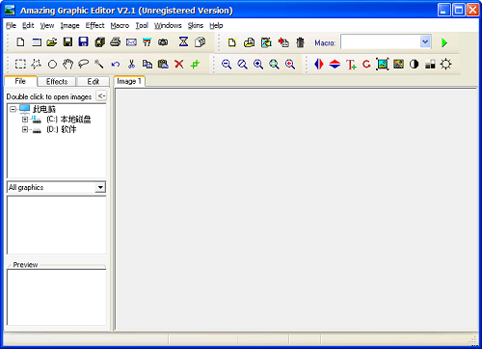Paste from clipboard icon
Viewport: 482px width, 349px height.
(163, 64)
